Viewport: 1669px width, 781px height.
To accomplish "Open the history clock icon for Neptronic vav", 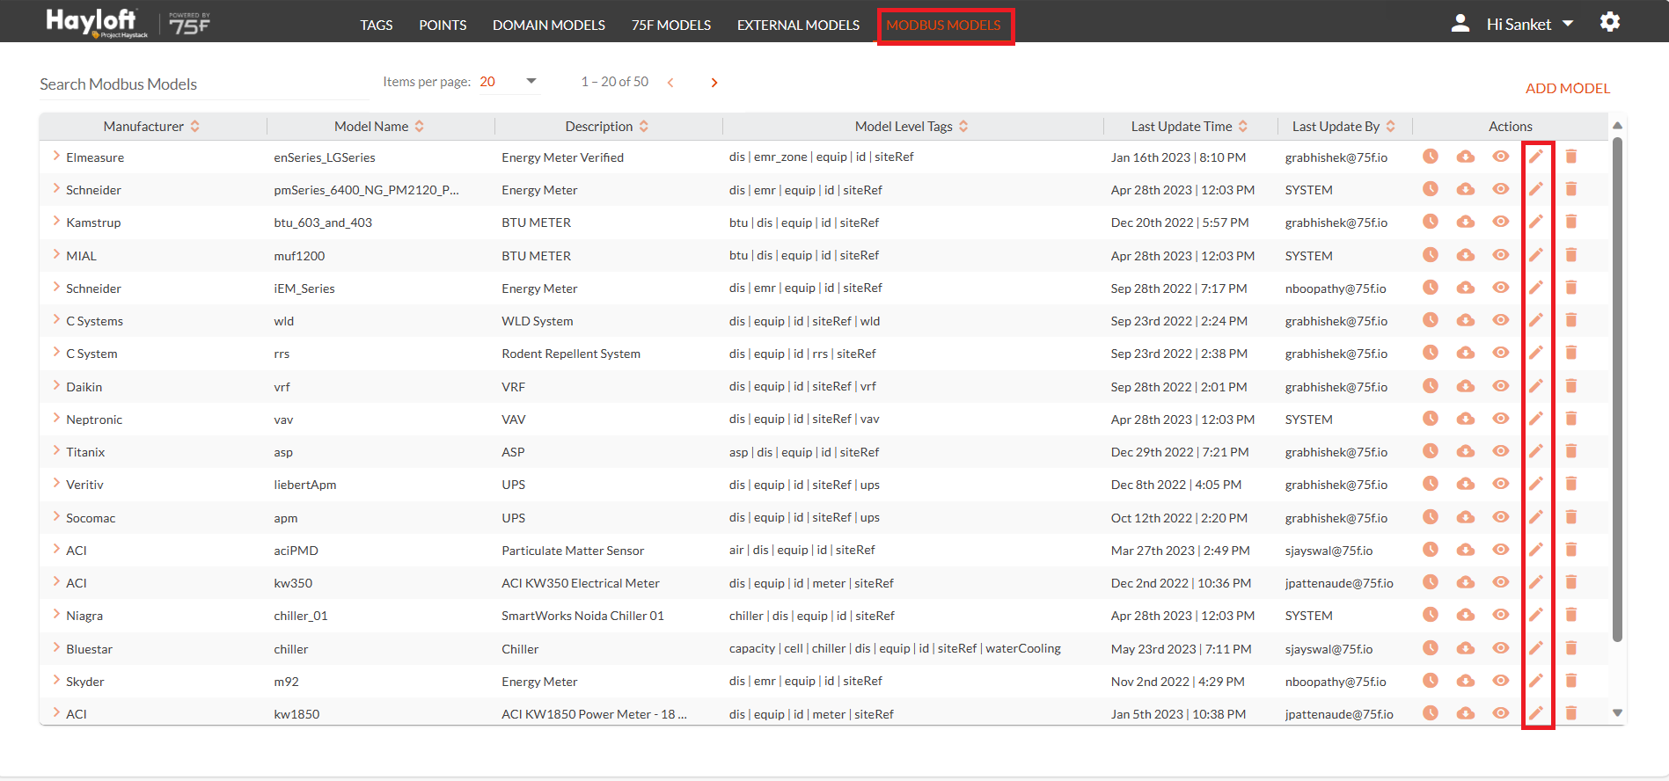I will pyautogui.click(x=1431, y=419).
